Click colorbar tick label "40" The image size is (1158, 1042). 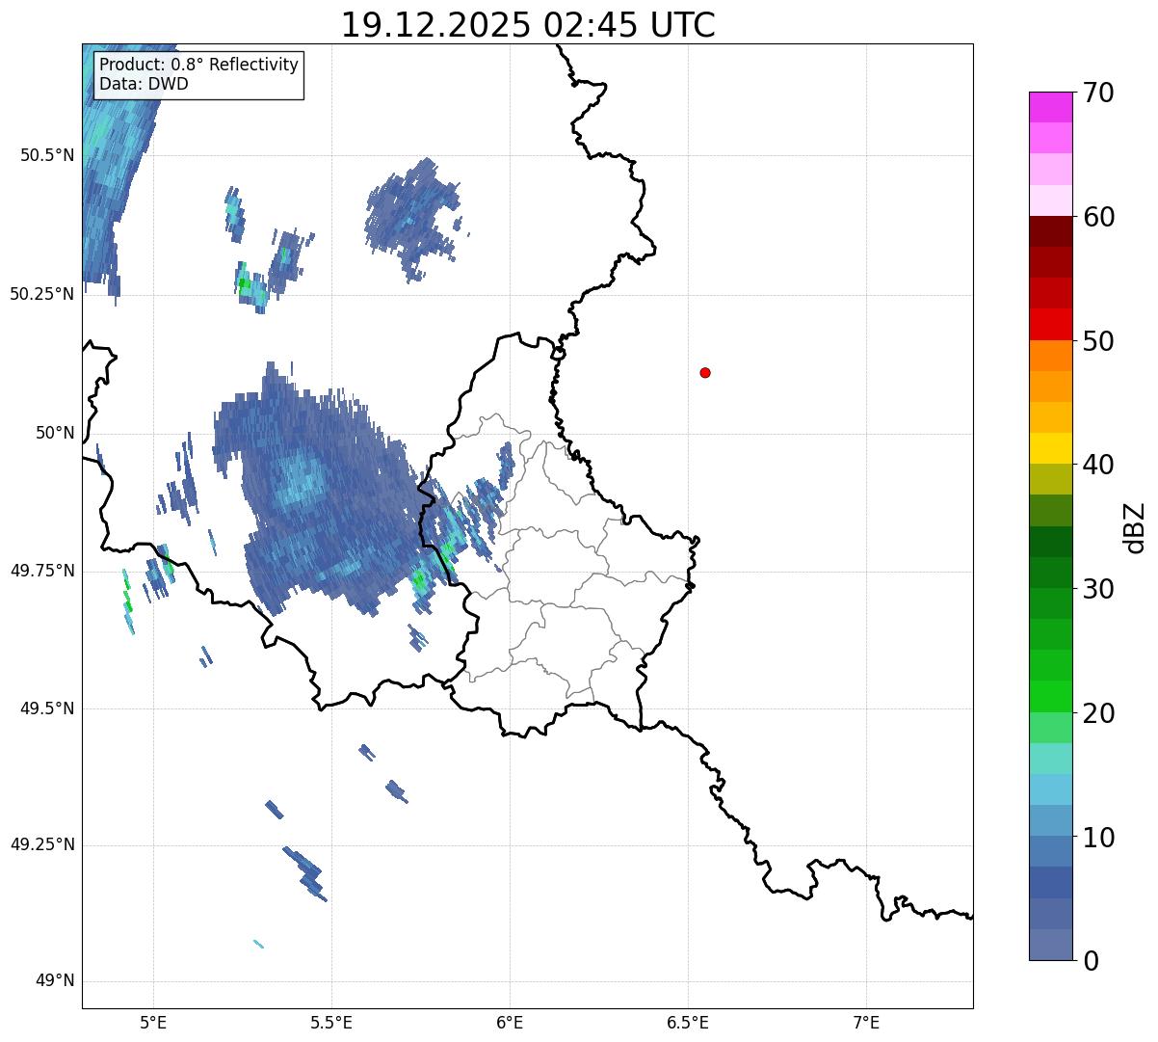(1098, 465)
